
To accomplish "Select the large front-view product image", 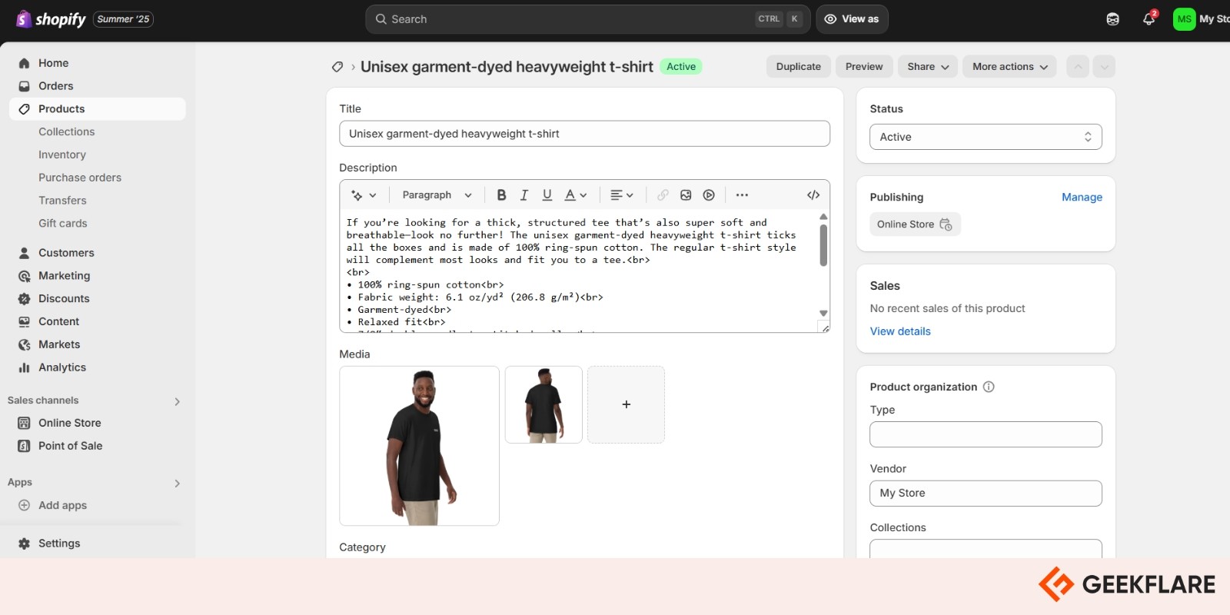I will pyautogui.click(x=419, y=446).
